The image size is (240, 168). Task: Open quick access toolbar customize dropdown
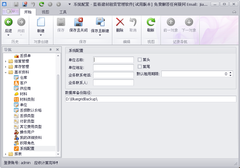point(69,4)
